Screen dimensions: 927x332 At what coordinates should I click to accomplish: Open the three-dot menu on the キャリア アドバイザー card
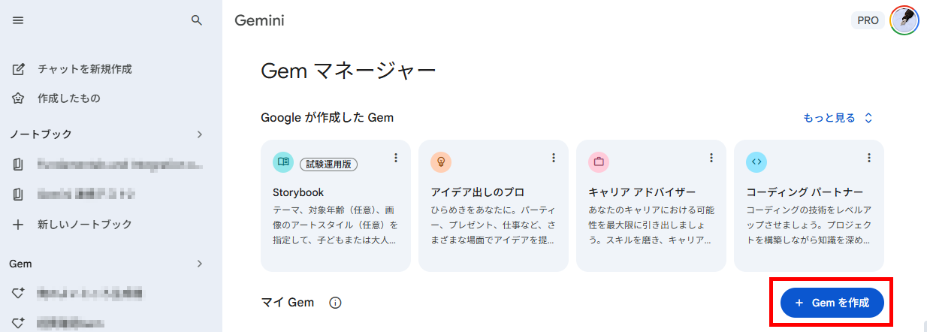coord(711,158)
